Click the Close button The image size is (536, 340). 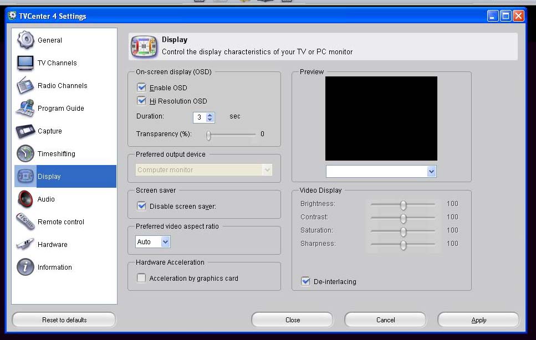(x=293, y=320)
